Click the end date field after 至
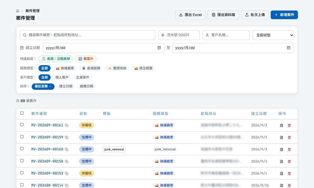 (233, 48)
